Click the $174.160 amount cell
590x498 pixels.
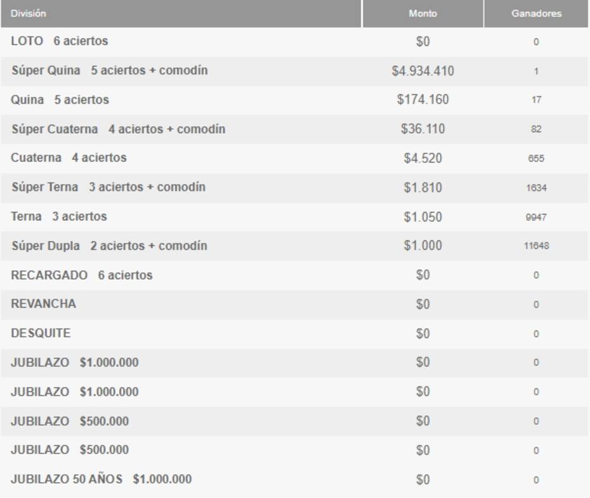click(423, 100)
